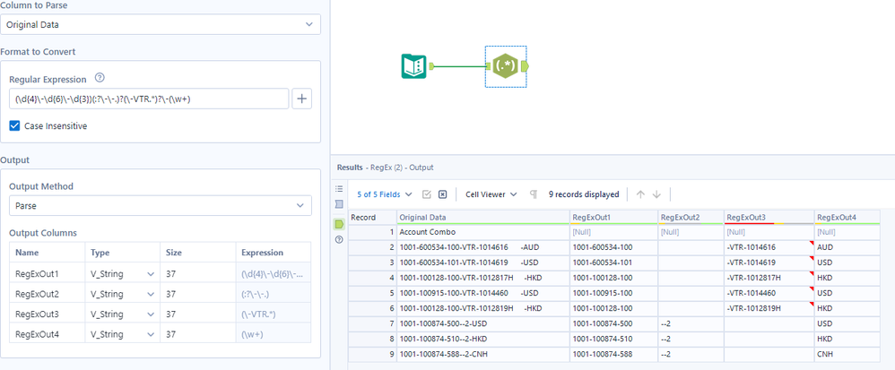Toggle the paragraph whitespace display icon
This screenshot has width=895, height=370.
(533, 194)
